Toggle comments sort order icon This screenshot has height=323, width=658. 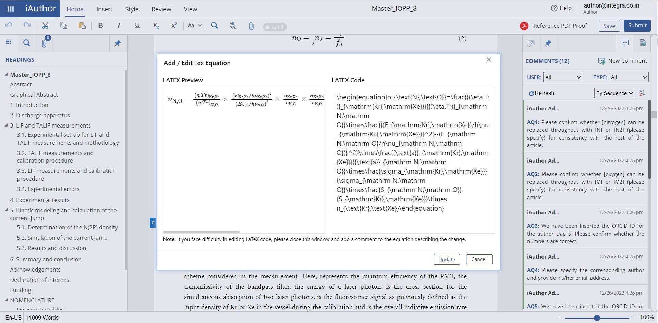coord(642,93)
